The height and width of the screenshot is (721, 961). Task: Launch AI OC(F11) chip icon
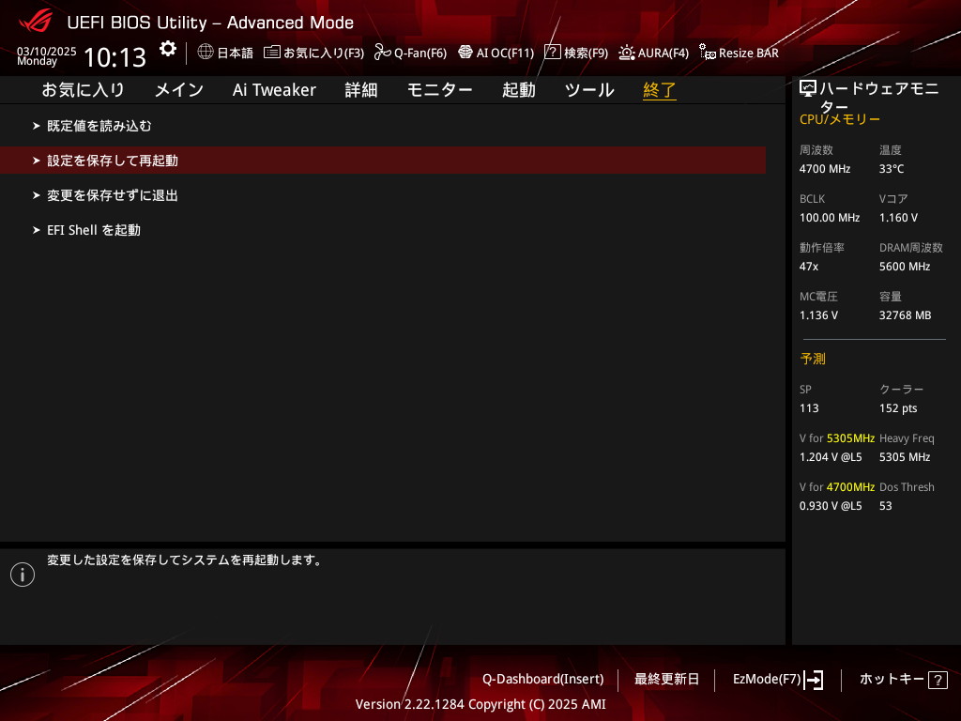pyautogui.click(x=465, y=53)
